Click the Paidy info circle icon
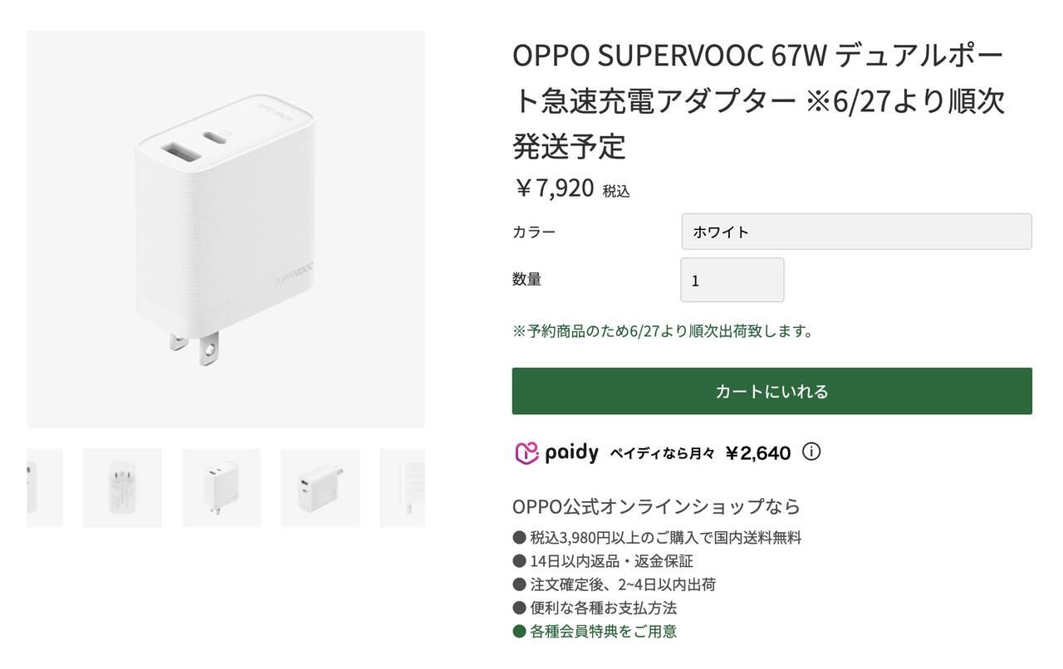Image resolution: width=1063 pixels, height=669 pixels. click(x=811, y=452)
